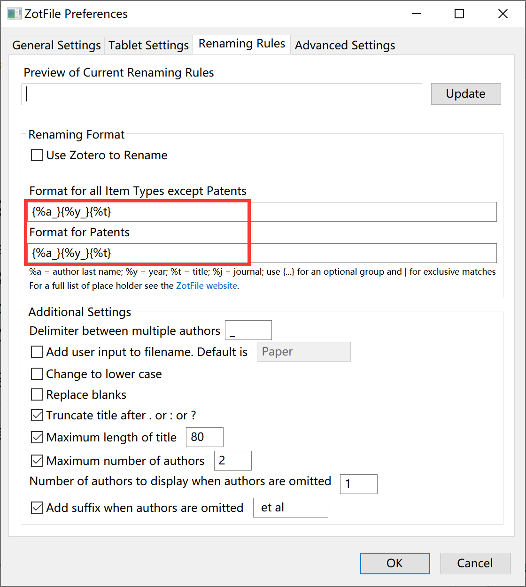This screenshot has width=526, height=587.
Task: Open the Tablet Settings tab
Action: pos(148,45)
